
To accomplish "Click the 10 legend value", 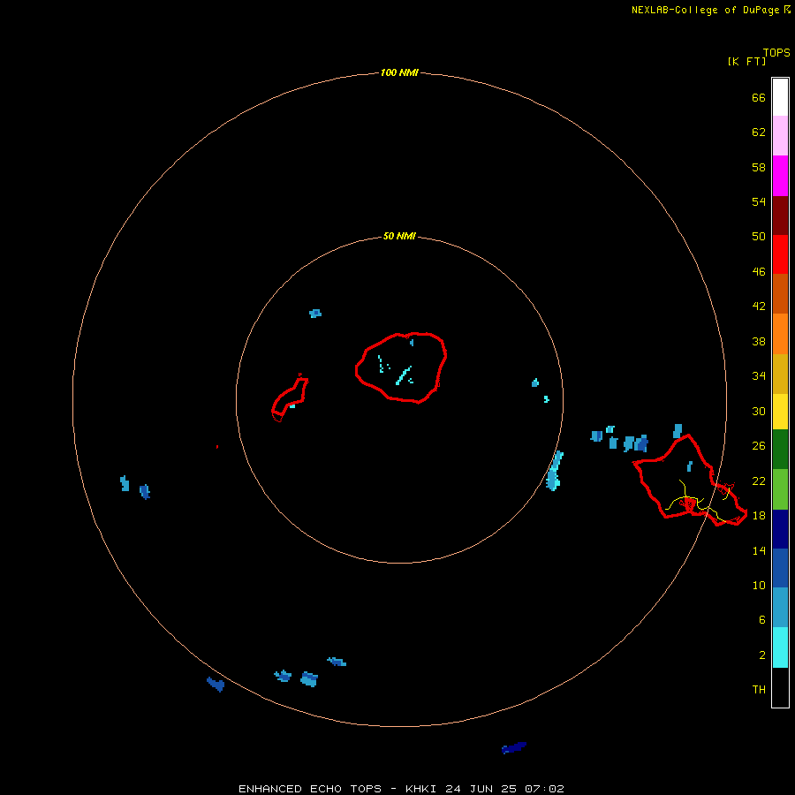I will click(759, 586).
